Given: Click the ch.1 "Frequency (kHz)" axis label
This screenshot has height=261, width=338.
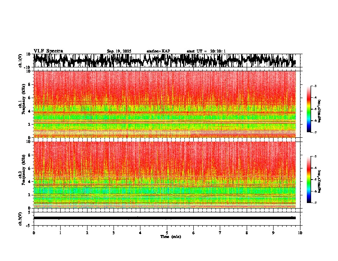Looking at the screenshot, I should click(x=24, y=99).
